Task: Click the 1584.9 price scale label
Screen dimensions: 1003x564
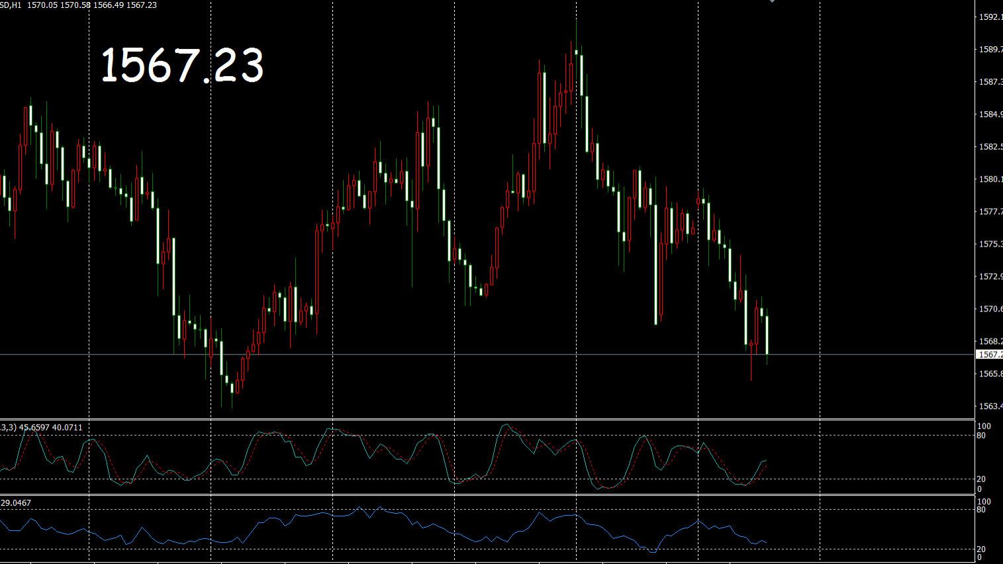Action: tap(990, 114)
